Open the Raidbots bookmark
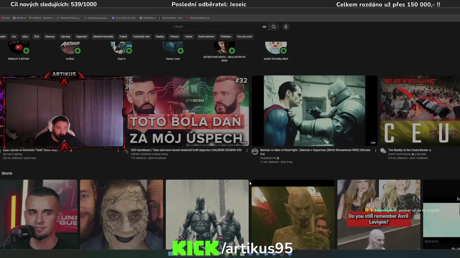The width and height of the screenshot is (460, 258). pos(41,18)
